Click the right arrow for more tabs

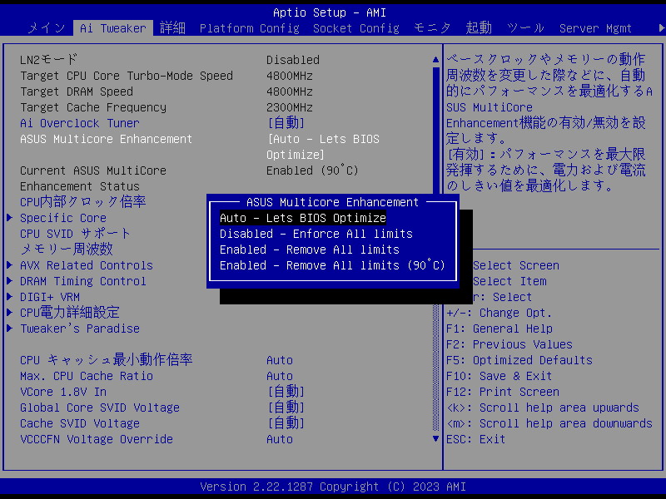(661, 28)
